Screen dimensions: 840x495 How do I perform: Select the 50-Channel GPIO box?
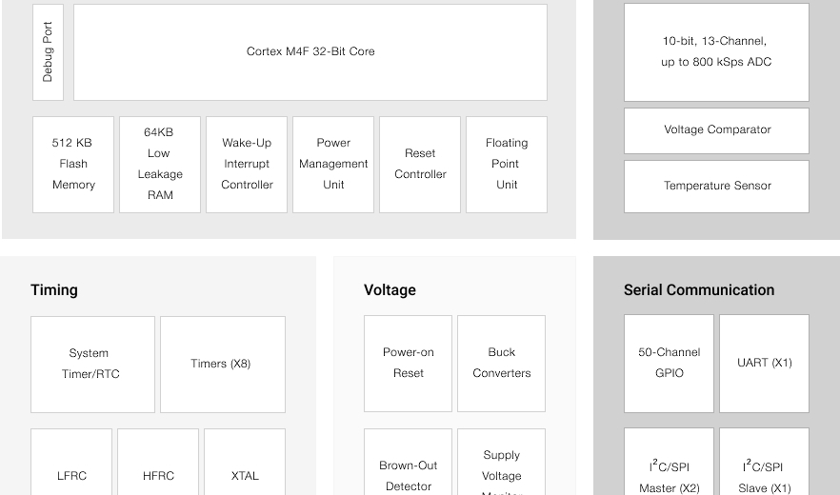click(669, 363)
